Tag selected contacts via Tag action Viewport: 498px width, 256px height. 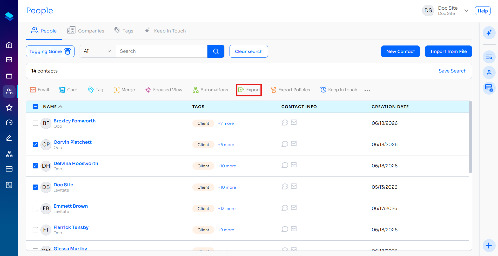coord(96,90)
